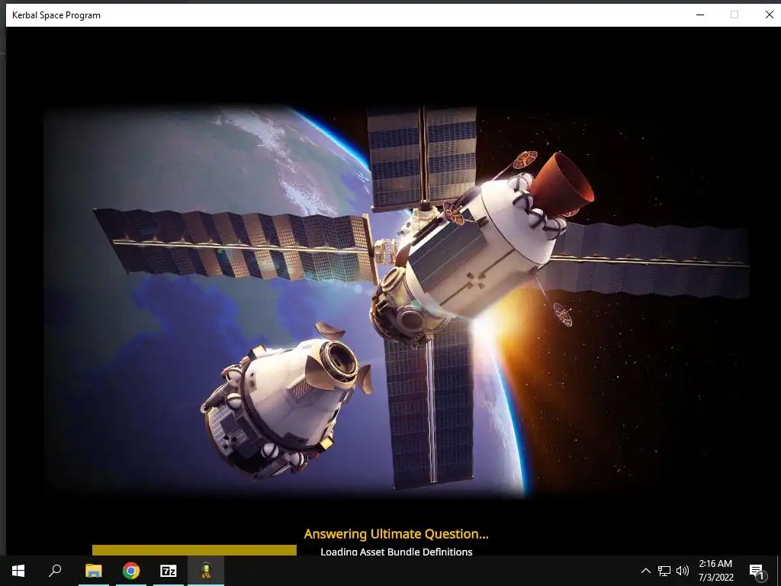Screen dimensions: 781x586
Task: Click the 'Answering Ultimate Question...' text
Action: tap(397, 534)
